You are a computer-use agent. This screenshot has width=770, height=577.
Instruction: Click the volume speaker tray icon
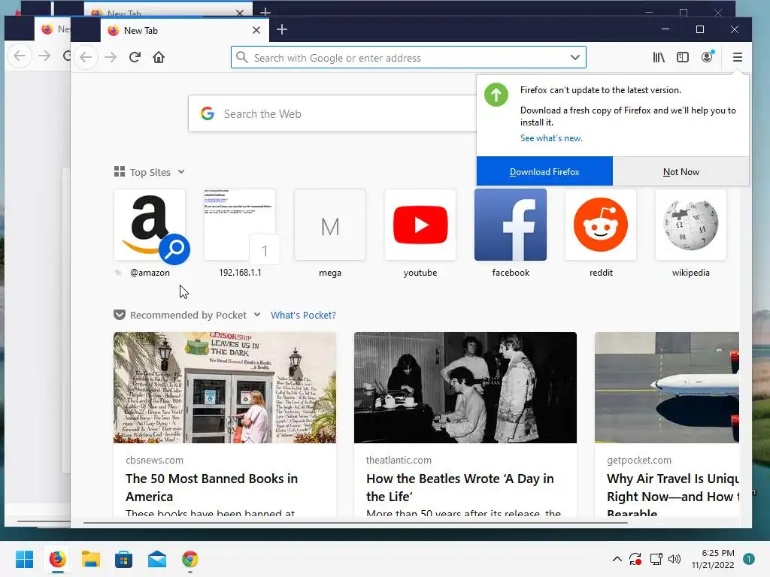pyautogui.click(x=675, y=559)
